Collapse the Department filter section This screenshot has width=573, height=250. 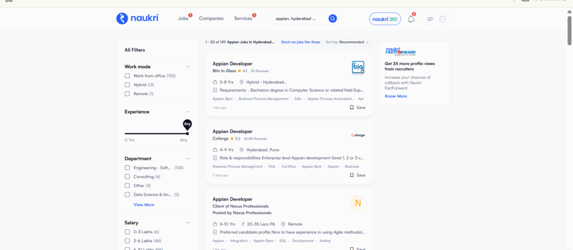[188, 159]
